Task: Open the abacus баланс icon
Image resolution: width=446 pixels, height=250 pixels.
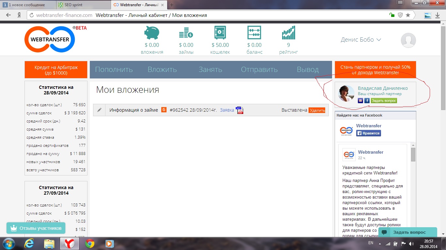Action: click(254, 33)
